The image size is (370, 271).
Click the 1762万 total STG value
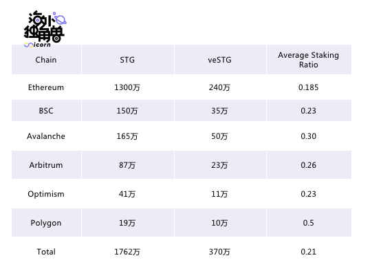click(127, 252)
